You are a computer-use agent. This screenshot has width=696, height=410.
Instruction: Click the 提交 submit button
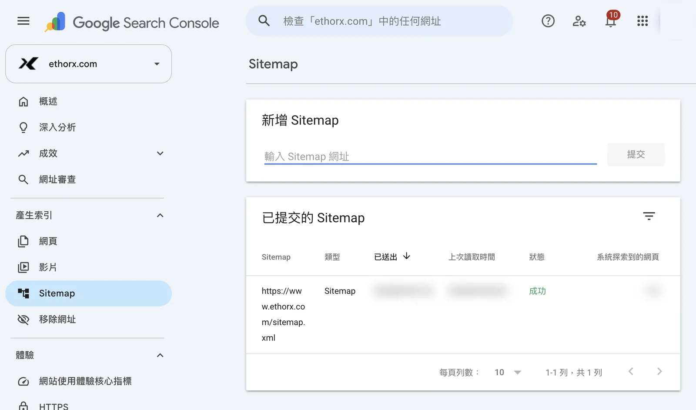tap(636, 154)
